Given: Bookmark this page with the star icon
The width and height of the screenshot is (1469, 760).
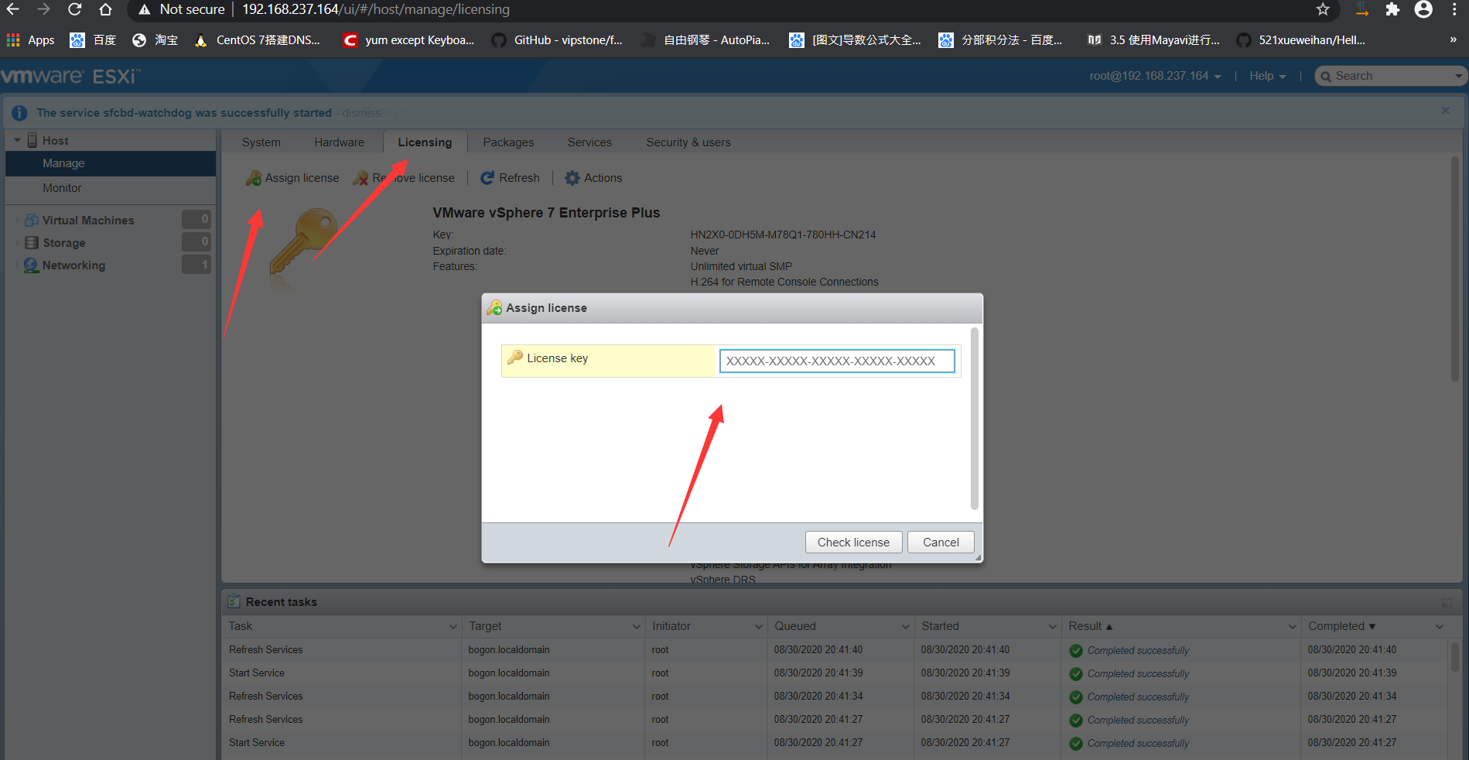Looking at the screenshot, I should pos(1323,9).
